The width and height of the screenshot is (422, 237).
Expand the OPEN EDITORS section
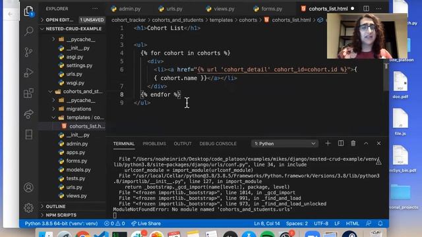click(x=59, y=20)
